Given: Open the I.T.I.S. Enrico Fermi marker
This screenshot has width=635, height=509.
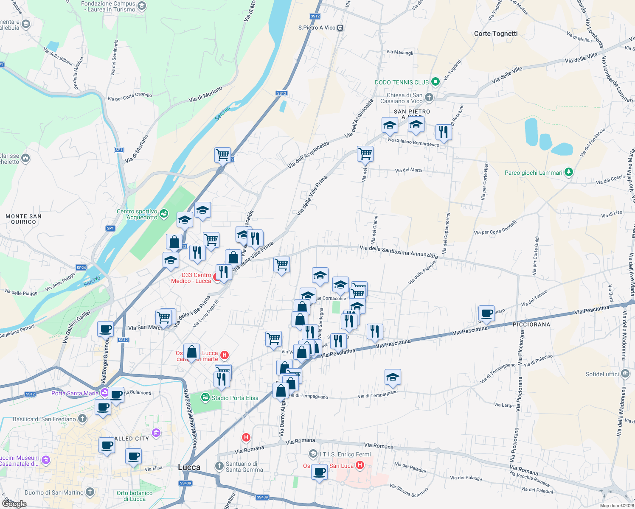Looking at the screenshot, I should tap(313, 454).
